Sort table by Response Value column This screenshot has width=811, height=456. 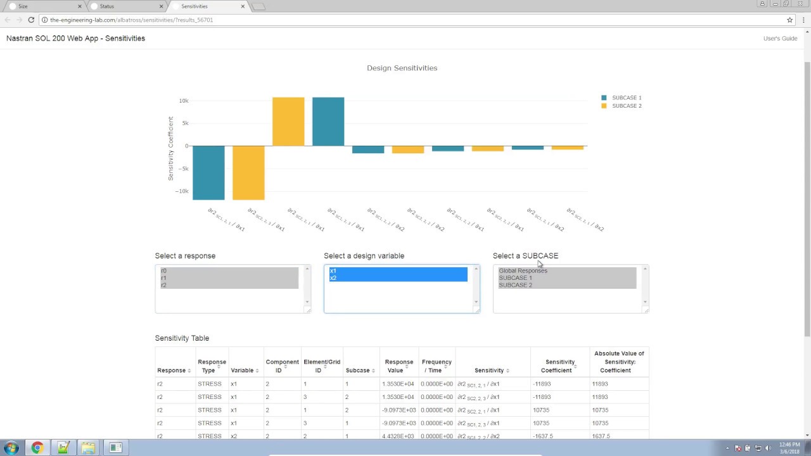coord(399,366)
